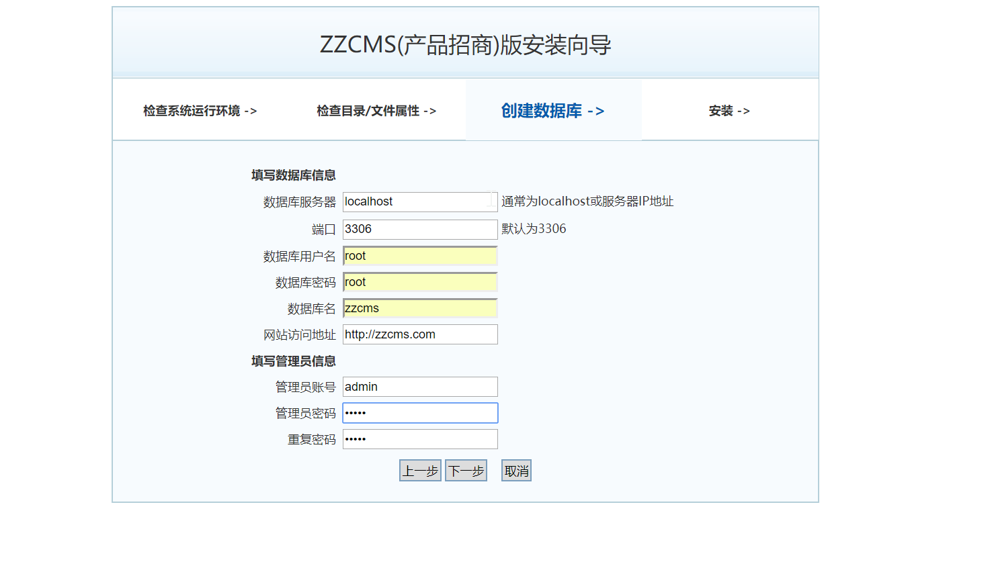Click the 填写数据库信息 section heading
992x566 pixels.
tap(294, 175)
